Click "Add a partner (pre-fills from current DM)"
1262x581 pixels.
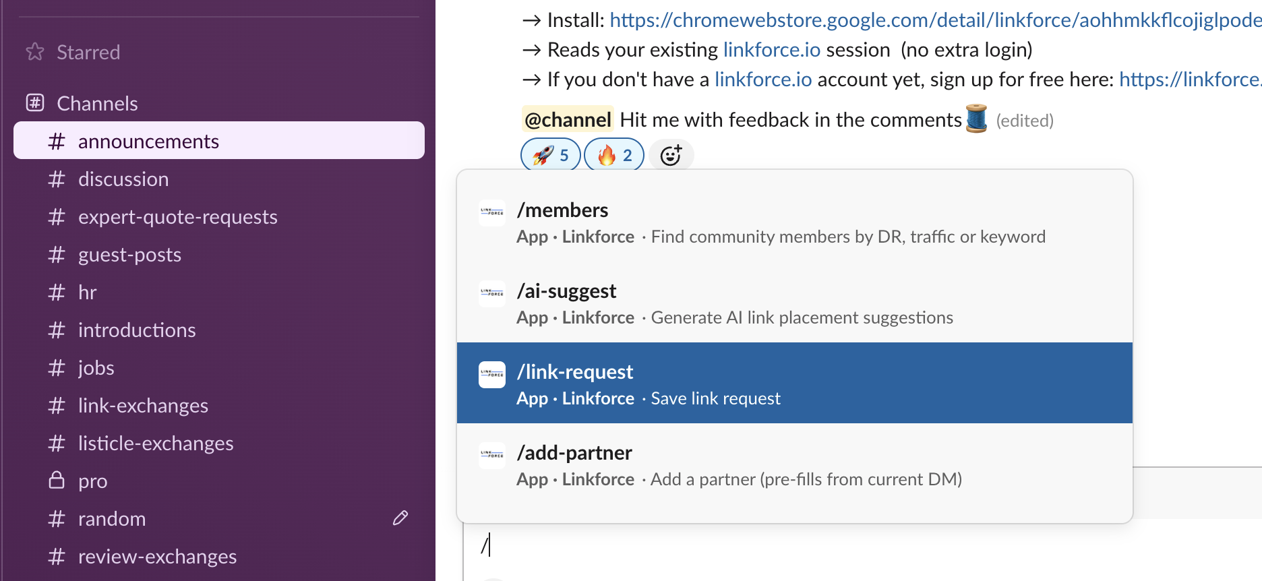tap(806, 479)
